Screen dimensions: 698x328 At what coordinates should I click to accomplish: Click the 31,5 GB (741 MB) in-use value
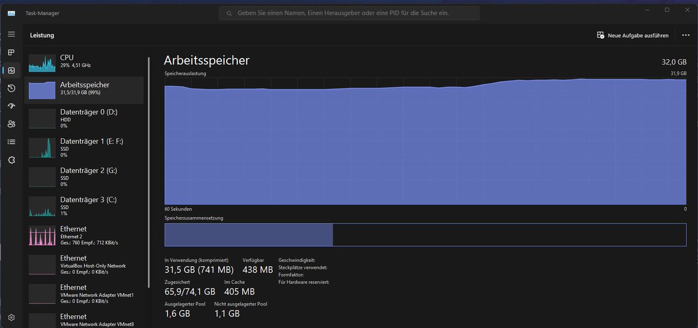tap(199, 269)
